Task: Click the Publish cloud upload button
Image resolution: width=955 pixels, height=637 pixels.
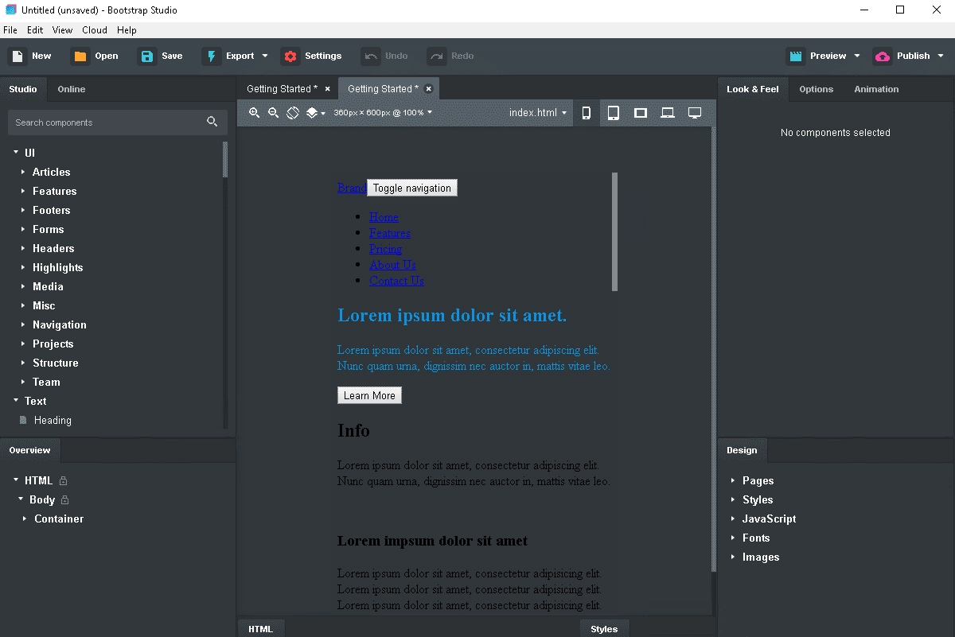Action: click(x=902, y=56)
